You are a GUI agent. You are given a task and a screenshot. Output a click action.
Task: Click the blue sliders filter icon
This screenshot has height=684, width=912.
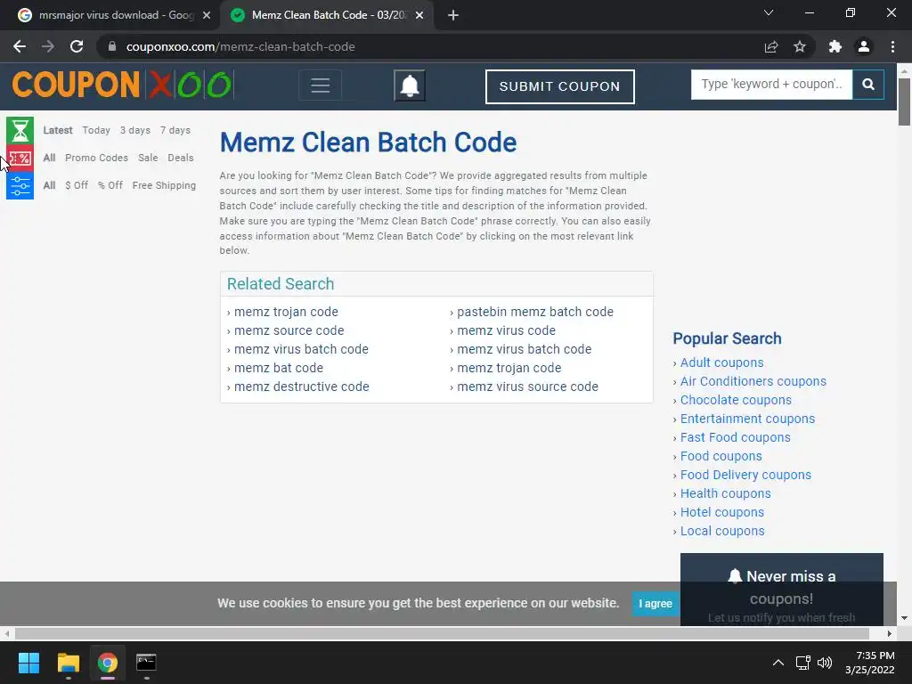pyautogui.click(x=20, y=185)
